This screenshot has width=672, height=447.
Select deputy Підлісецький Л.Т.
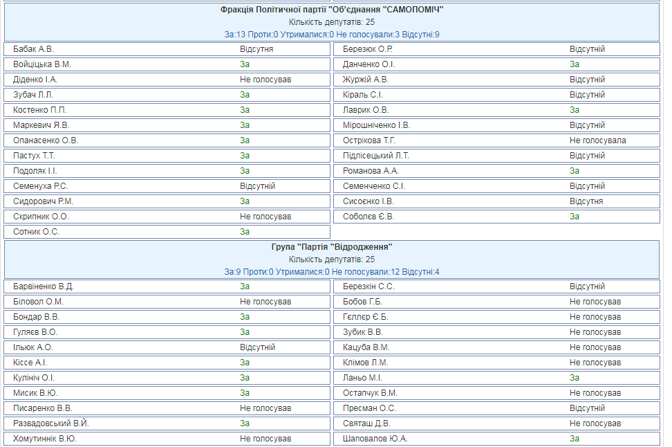tap(376, 156)
